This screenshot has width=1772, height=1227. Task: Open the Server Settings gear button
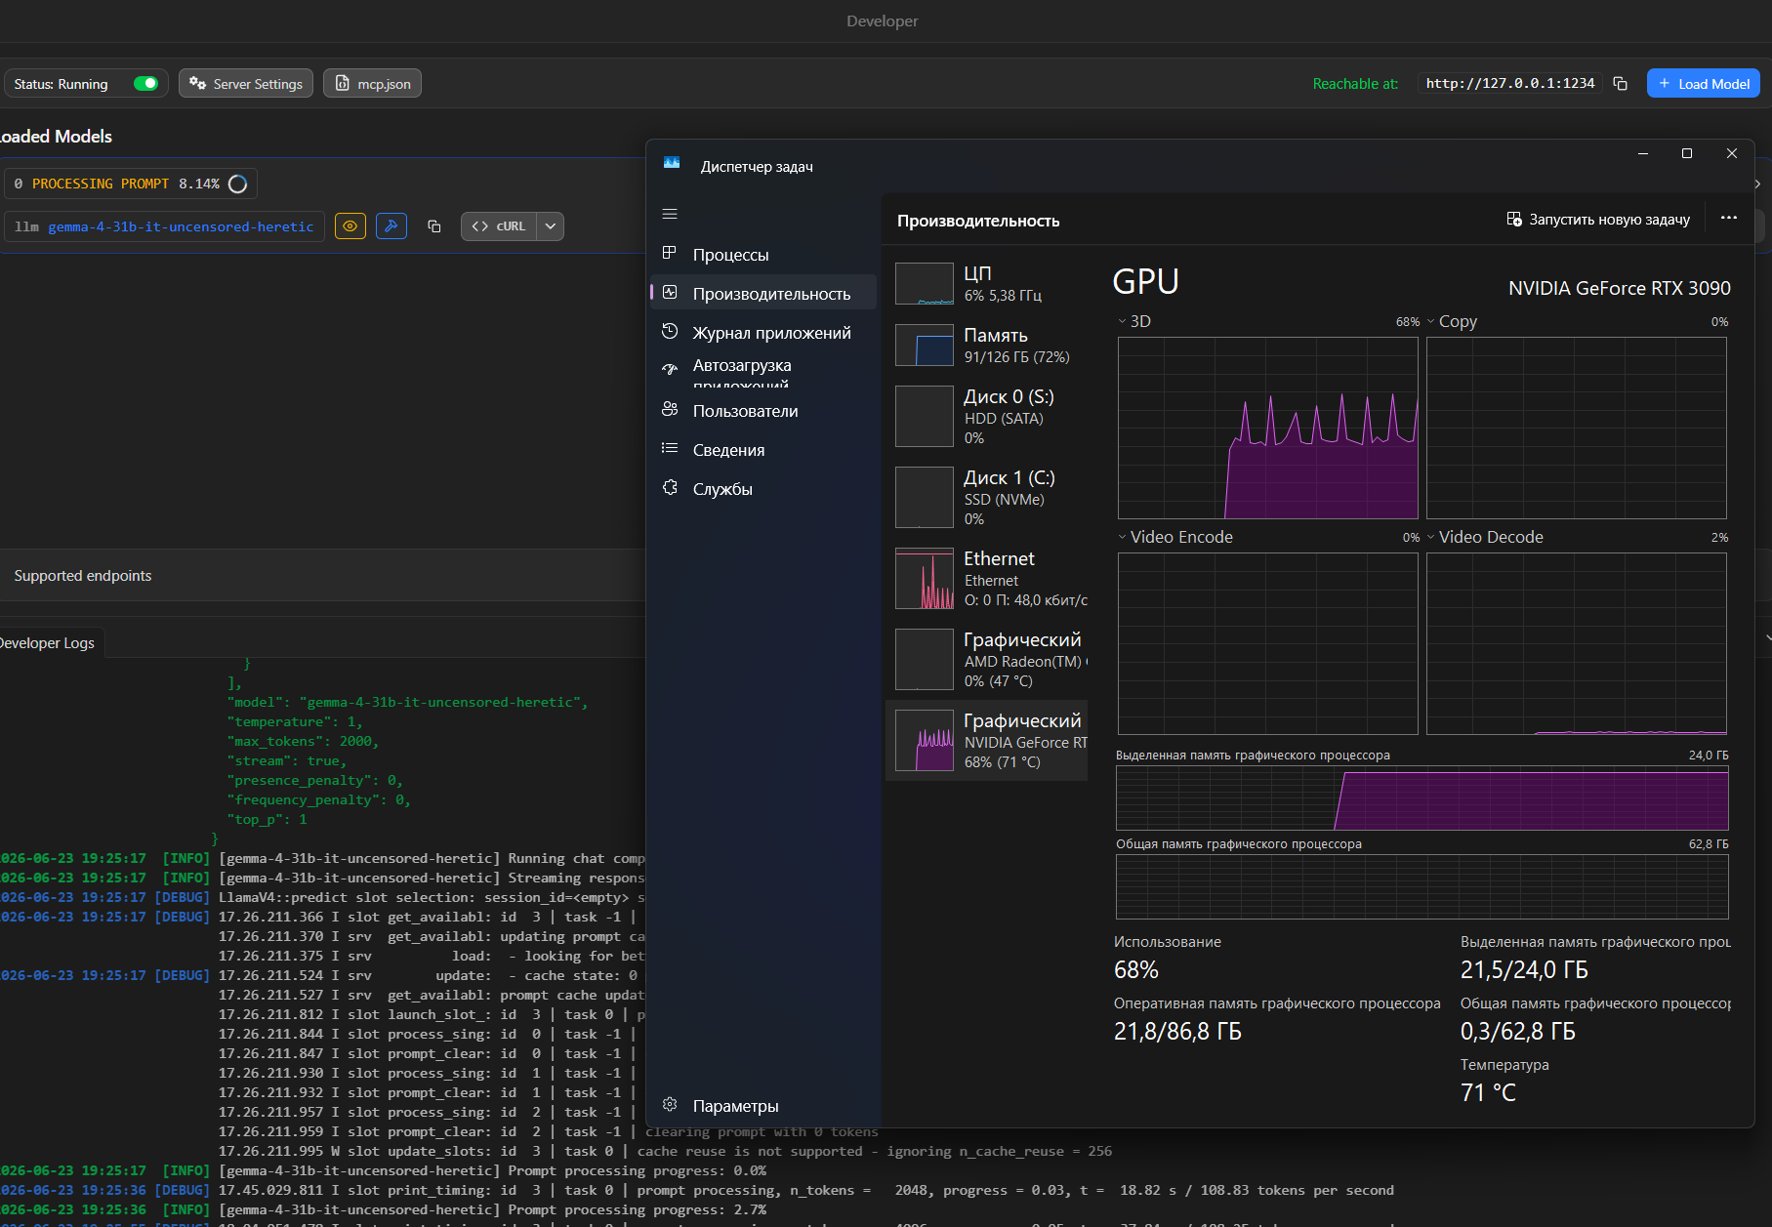coord(246,84)
